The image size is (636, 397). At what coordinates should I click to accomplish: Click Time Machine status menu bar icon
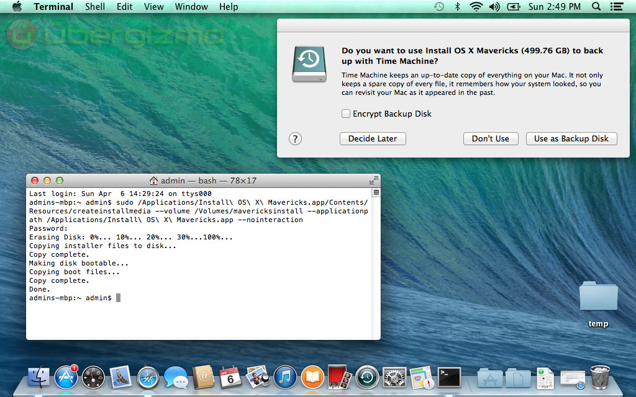click(439, 6)
